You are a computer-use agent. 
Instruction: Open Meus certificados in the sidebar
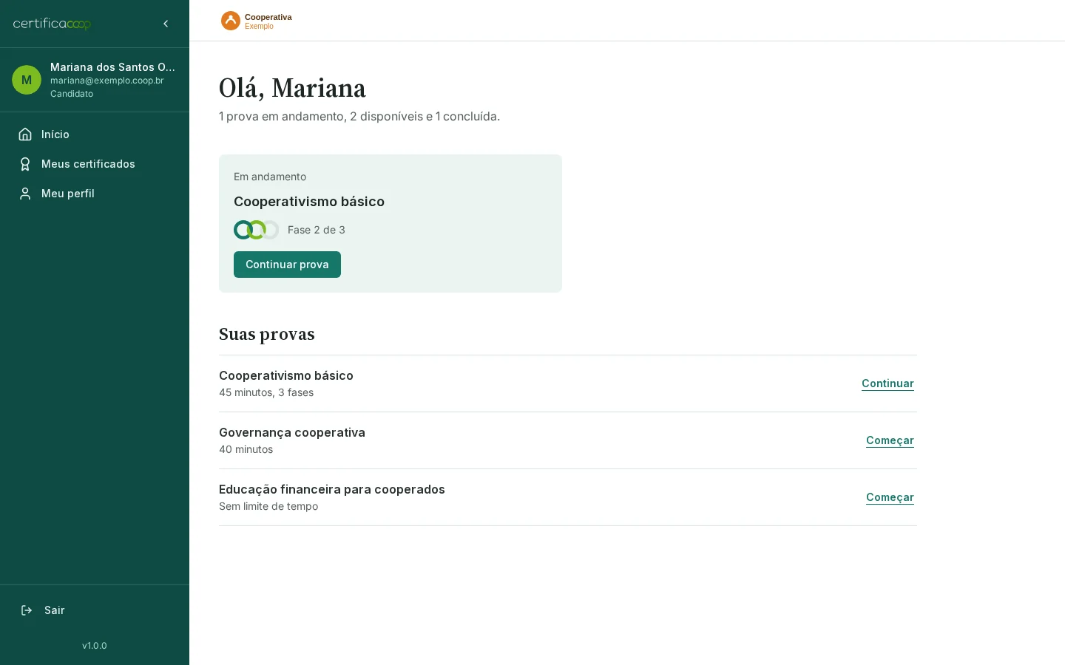point(95,164)
